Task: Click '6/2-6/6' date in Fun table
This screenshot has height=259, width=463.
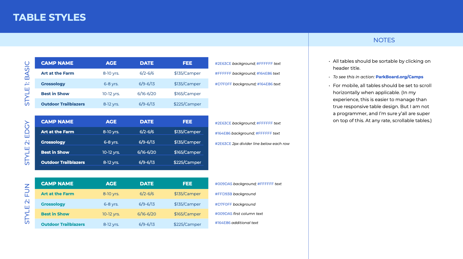Action: click(x=147, y=194)
